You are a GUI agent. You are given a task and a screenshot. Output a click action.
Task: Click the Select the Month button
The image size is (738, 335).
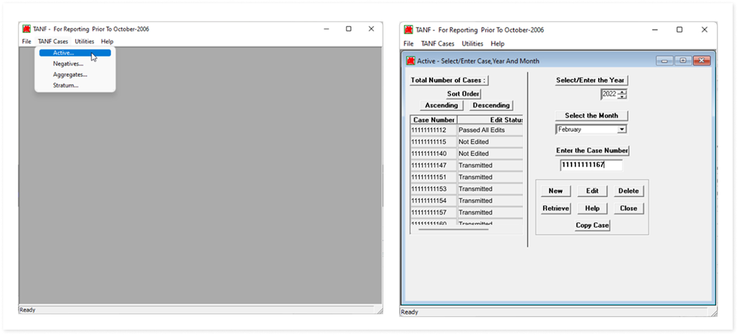point(591,116)
